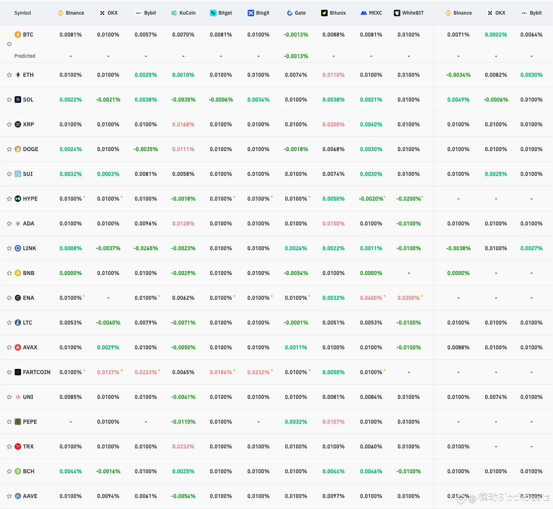Select the first OKX column header
Viewport: 553px width, 509px height.
pyautogui.click(x=108, y=13)
